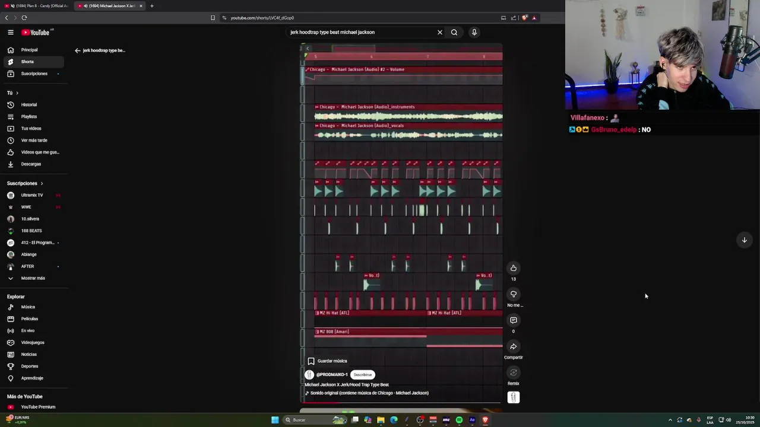Go to next Short with down arrow
This screenshot has height=427, width=760.
[x=744, y=240]
